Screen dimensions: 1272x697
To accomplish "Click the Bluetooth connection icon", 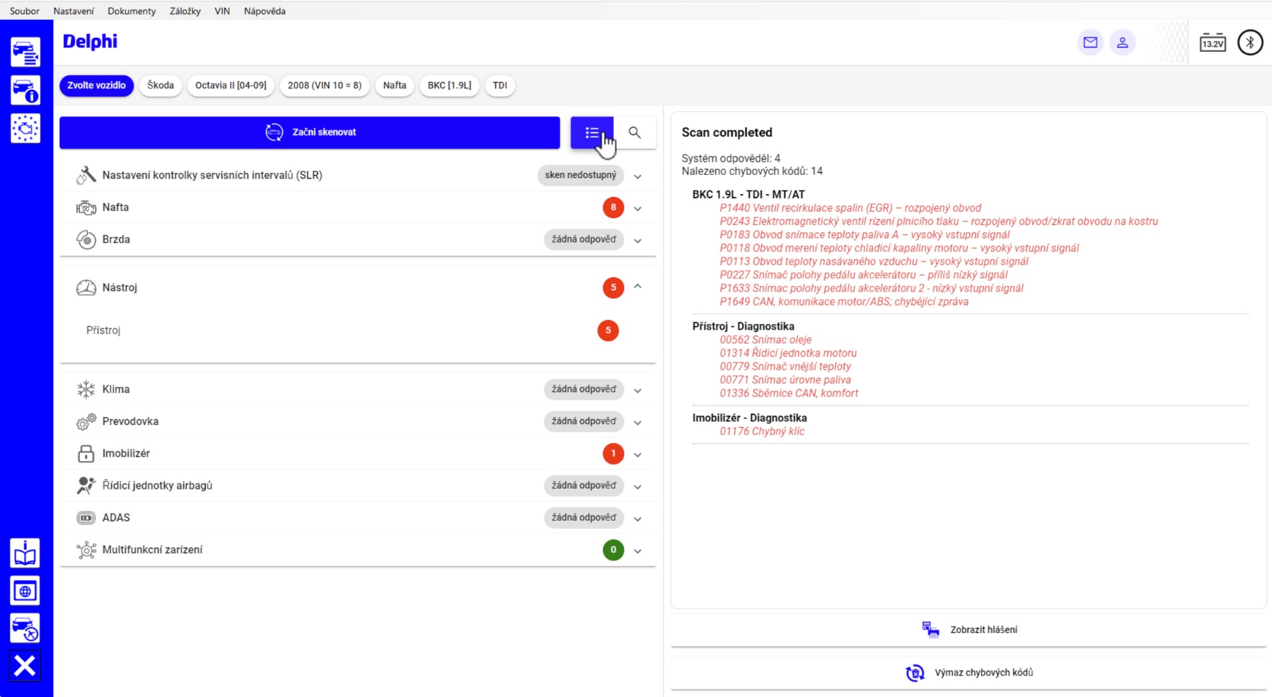I will pos(1250,43).
